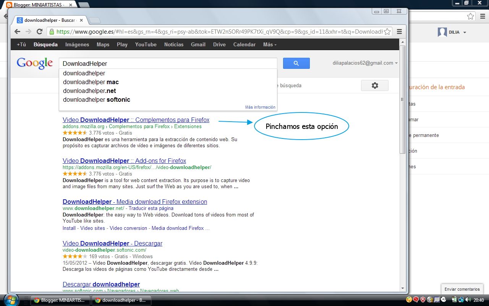Open Noticias in the Google bar

174,44
